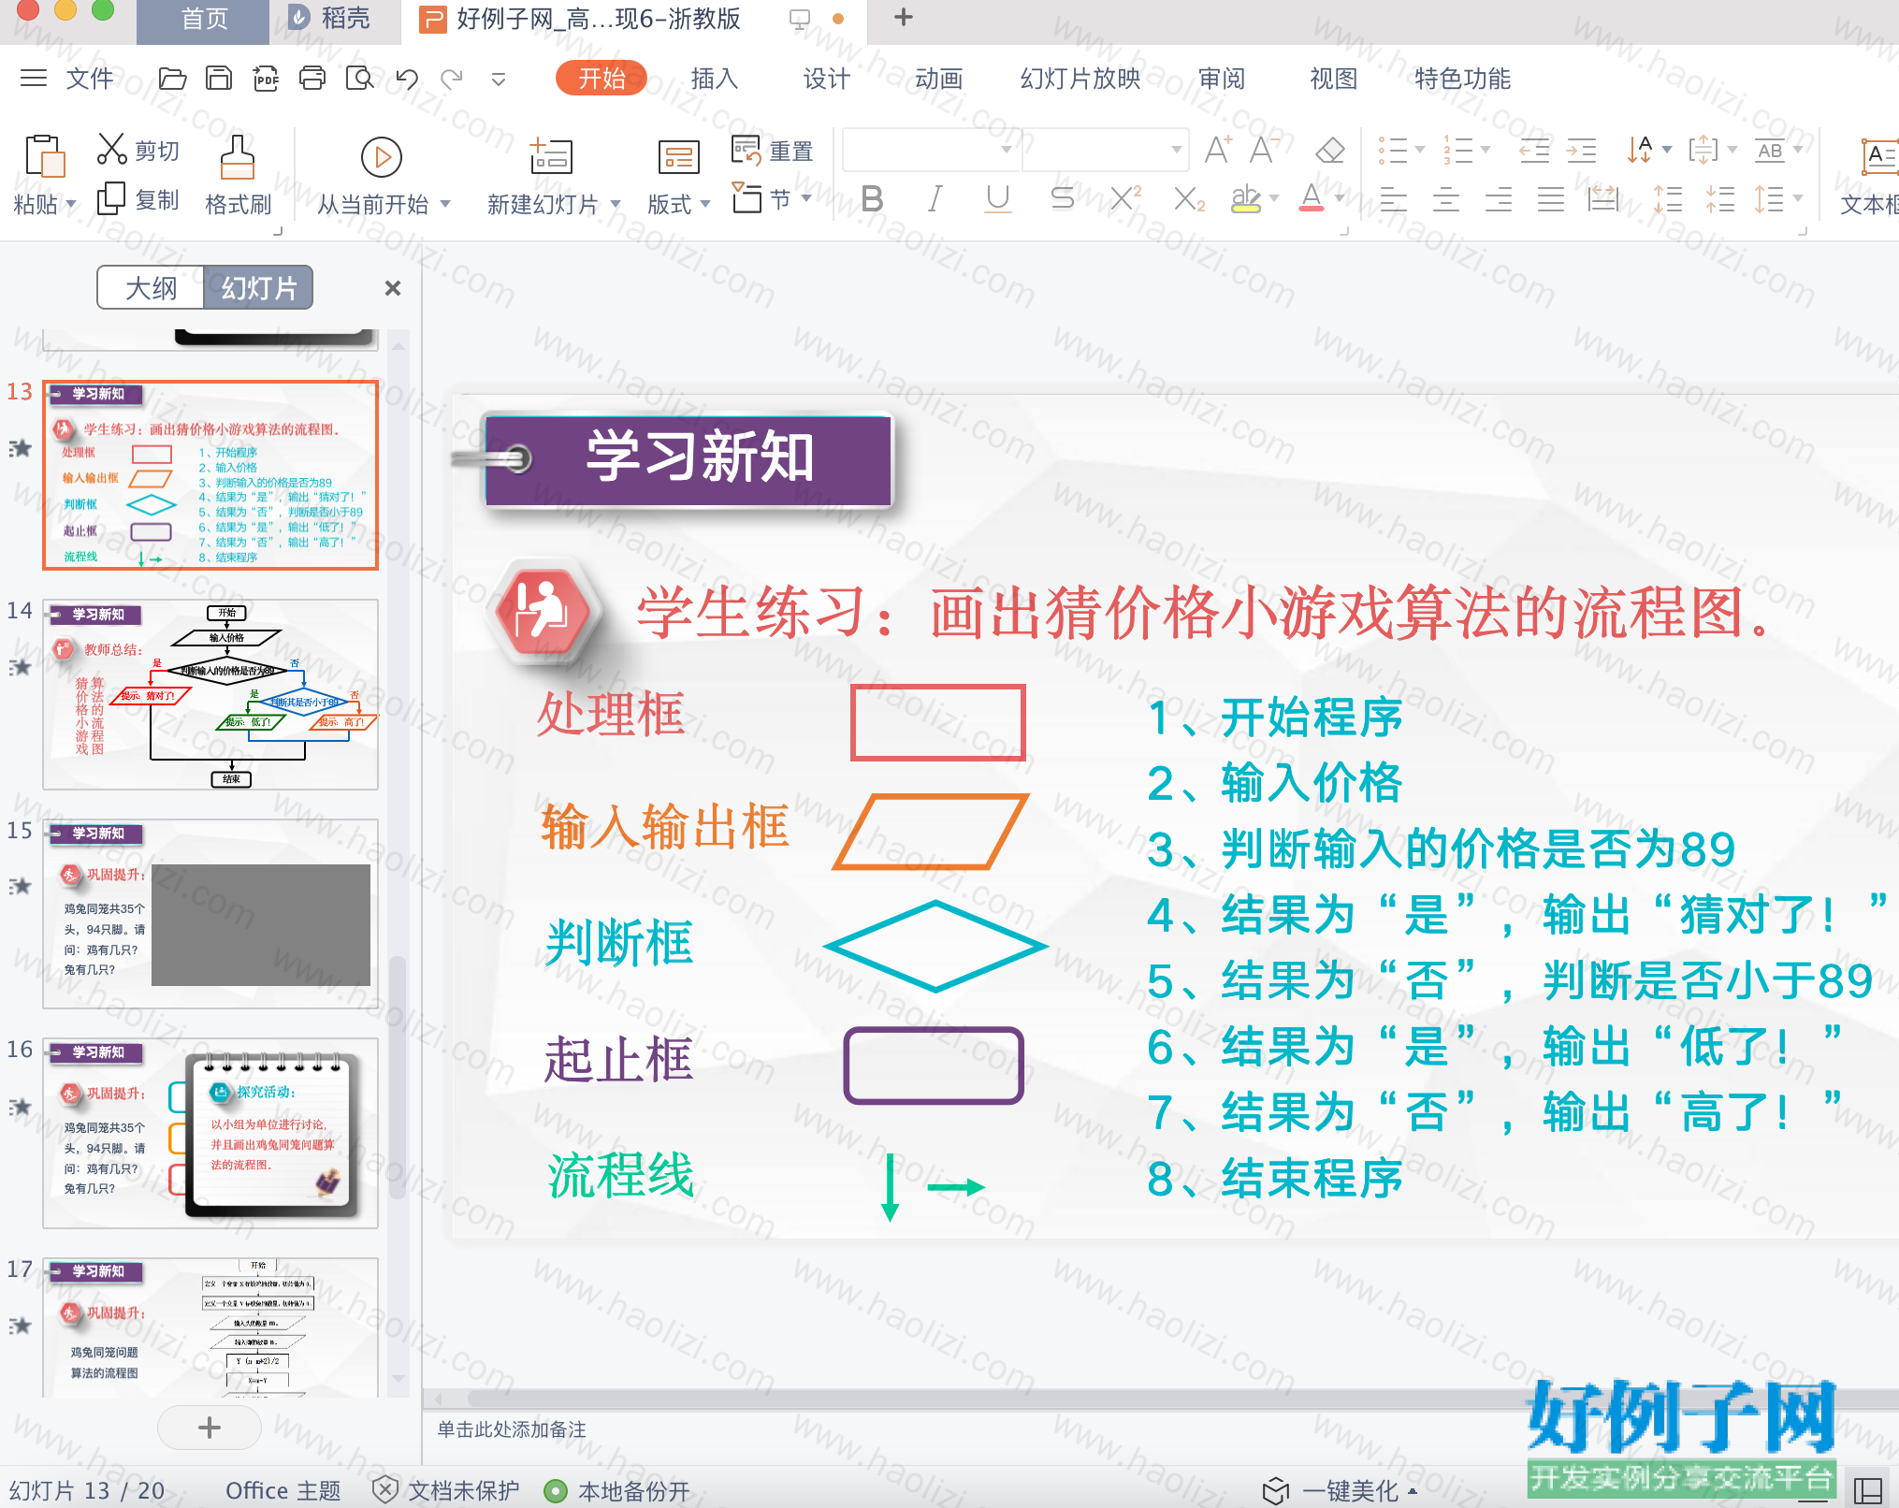The width and height of the screenshot is (1899, 1508).
Task: Open new document tab plus button
Action: coord(904,17)
